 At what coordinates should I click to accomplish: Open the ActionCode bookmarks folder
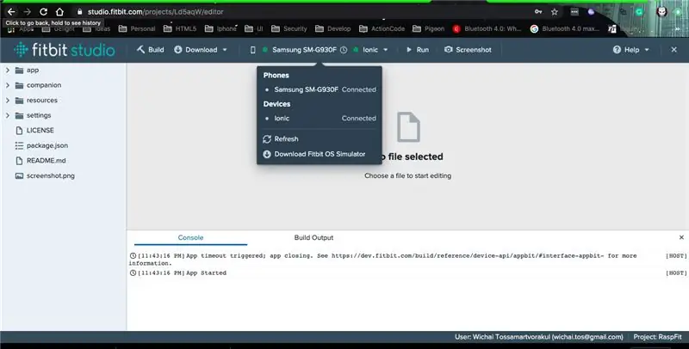382,28
